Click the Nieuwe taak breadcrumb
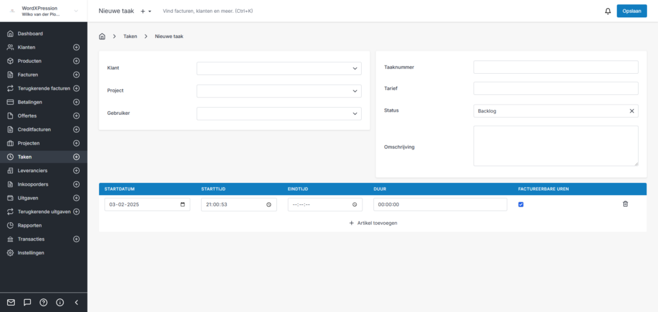This screenshot has width=658, height=312. click(x=169, y=37)
